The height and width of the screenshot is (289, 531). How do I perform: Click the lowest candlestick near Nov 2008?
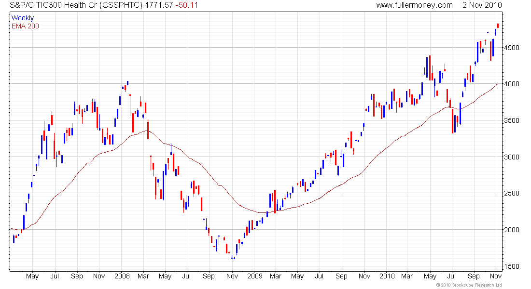[234, 257]
